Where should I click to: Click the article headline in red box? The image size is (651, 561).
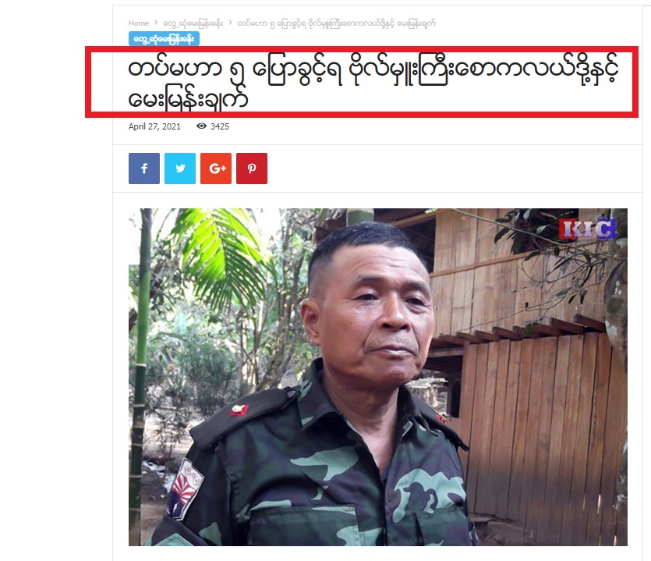click(373, 83)
